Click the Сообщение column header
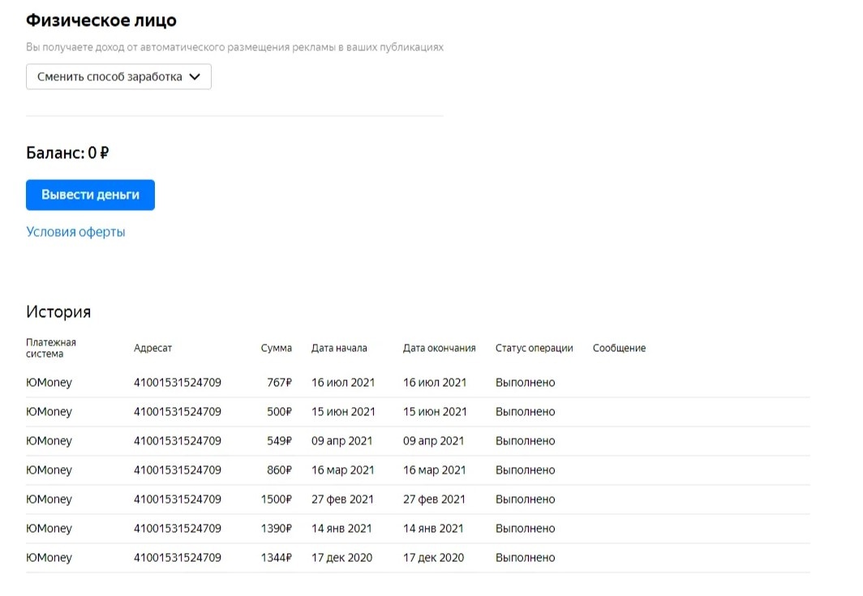This screenshot has height=596, width=863. (619, 348)
